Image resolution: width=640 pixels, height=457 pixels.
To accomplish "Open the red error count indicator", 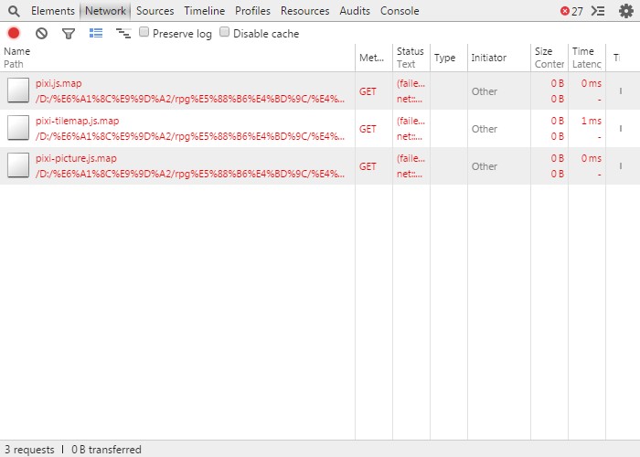I will tap(571, 11).
